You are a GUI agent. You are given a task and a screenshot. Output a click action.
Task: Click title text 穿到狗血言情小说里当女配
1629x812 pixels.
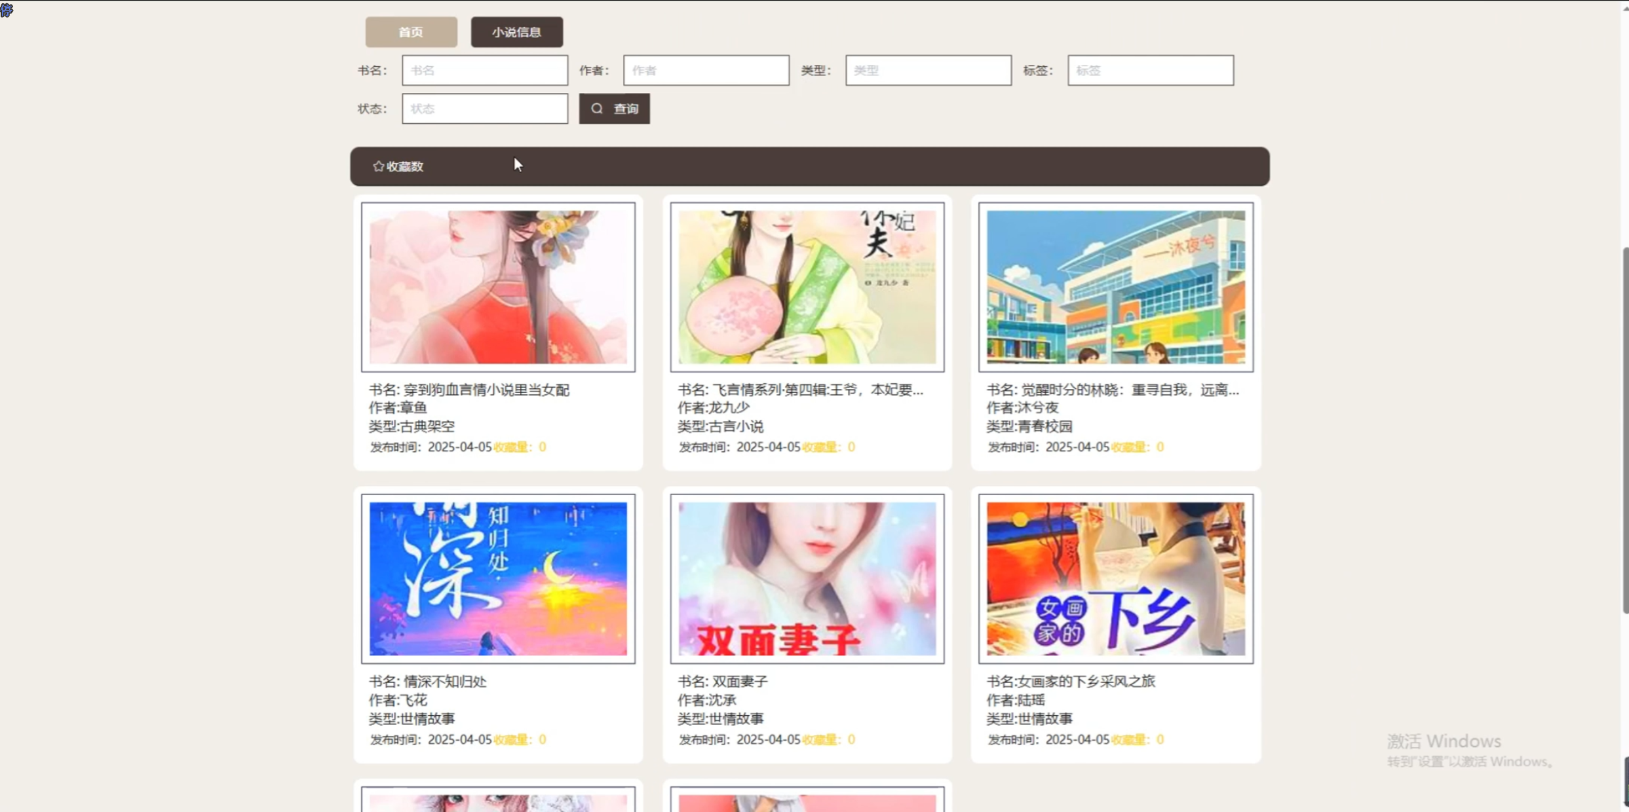pos(486,390)
